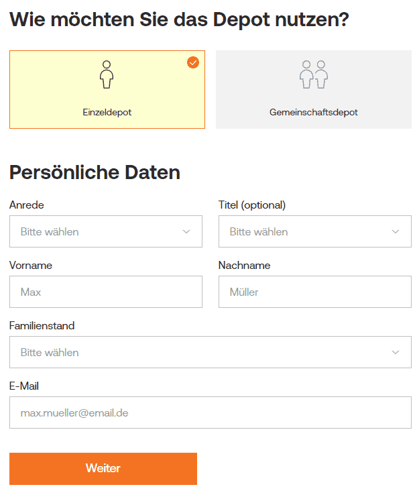Select the Einzeldepot option card
The image size is (419, 495).
[x=107, y=90]
